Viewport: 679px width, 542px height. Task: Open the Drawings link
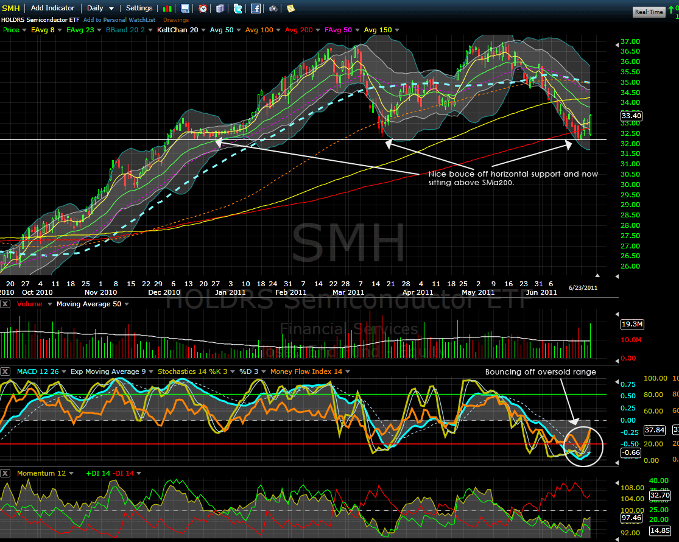click(x=176, y=20)
